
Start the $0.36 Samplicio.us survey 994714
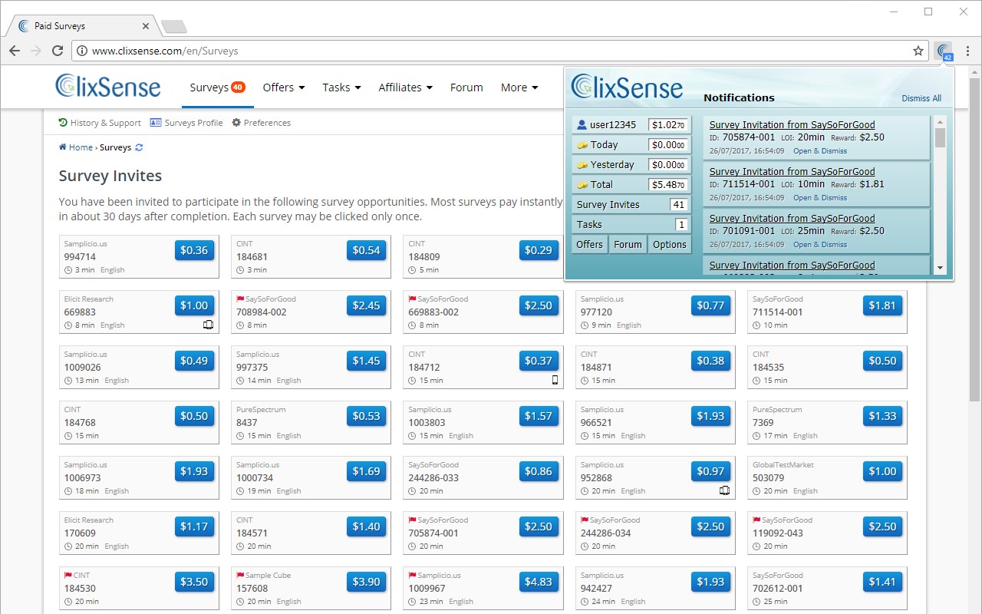(194, 250)
